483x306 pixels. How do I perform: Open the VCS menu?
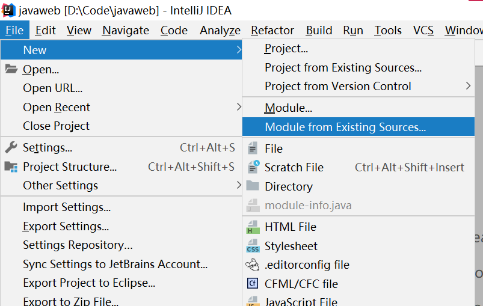click(x=423, y=30)
